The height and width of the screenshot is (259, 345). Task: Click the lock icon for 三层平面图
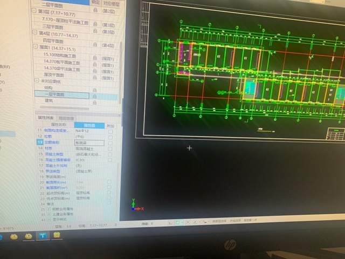tap(95, 31)
